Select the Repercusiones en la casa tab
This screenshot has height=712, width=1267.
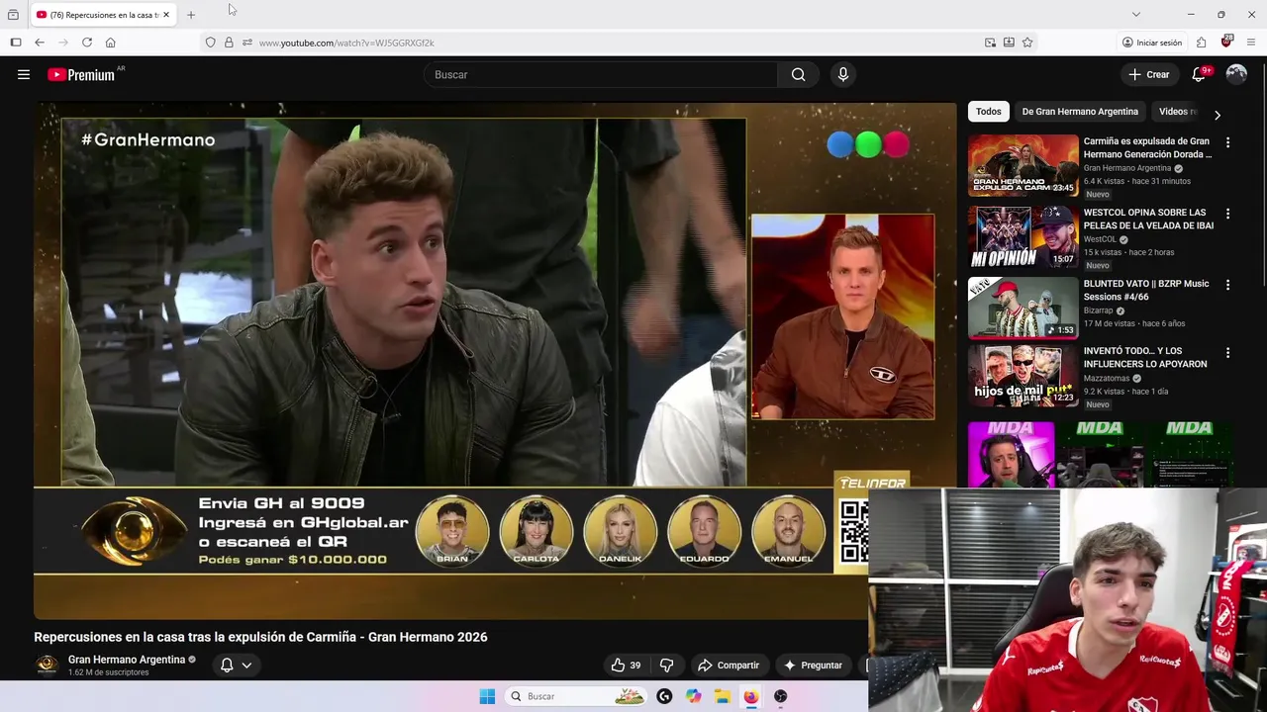pos(103,15)
